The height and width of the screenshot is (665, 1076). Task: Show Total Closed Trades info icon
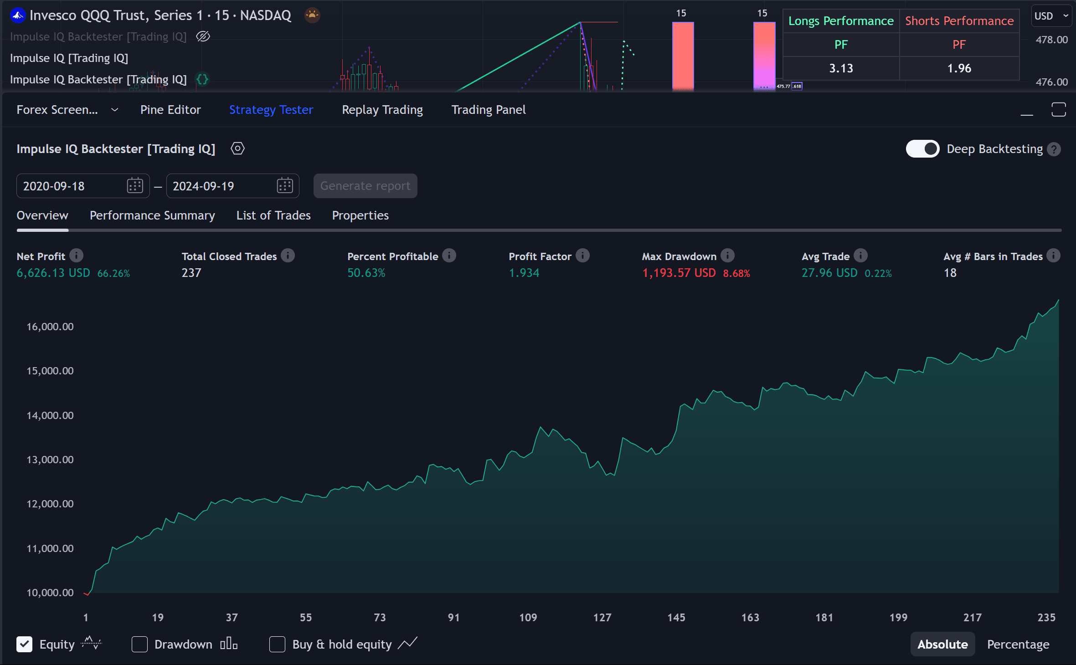click(288, 256)
